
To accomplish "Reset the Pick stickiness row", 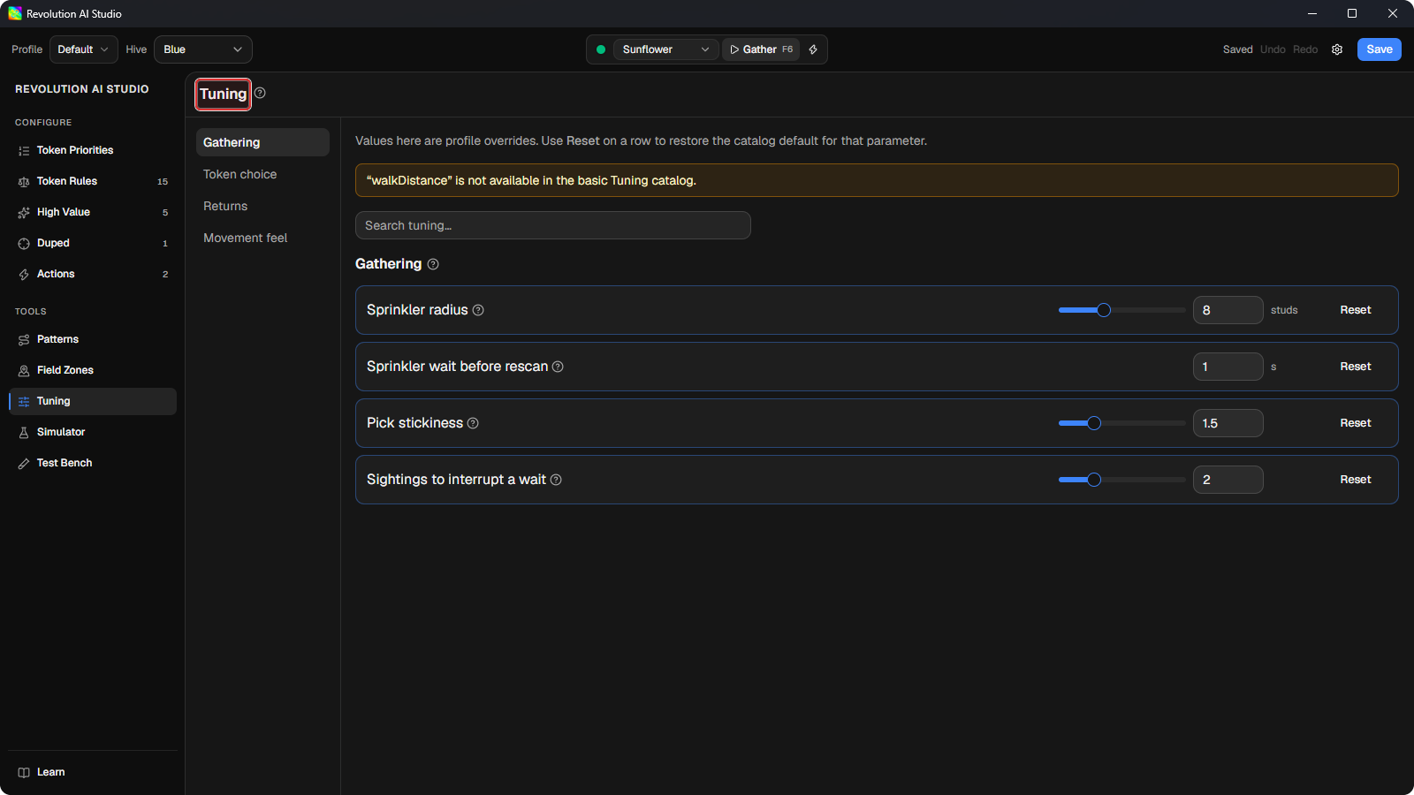I will click(x=1356, y=423).
